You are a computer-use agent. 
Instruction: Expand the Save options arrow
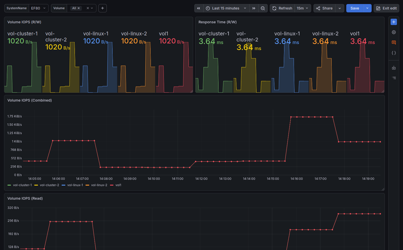pyautogui.click(x=367, y=8)
